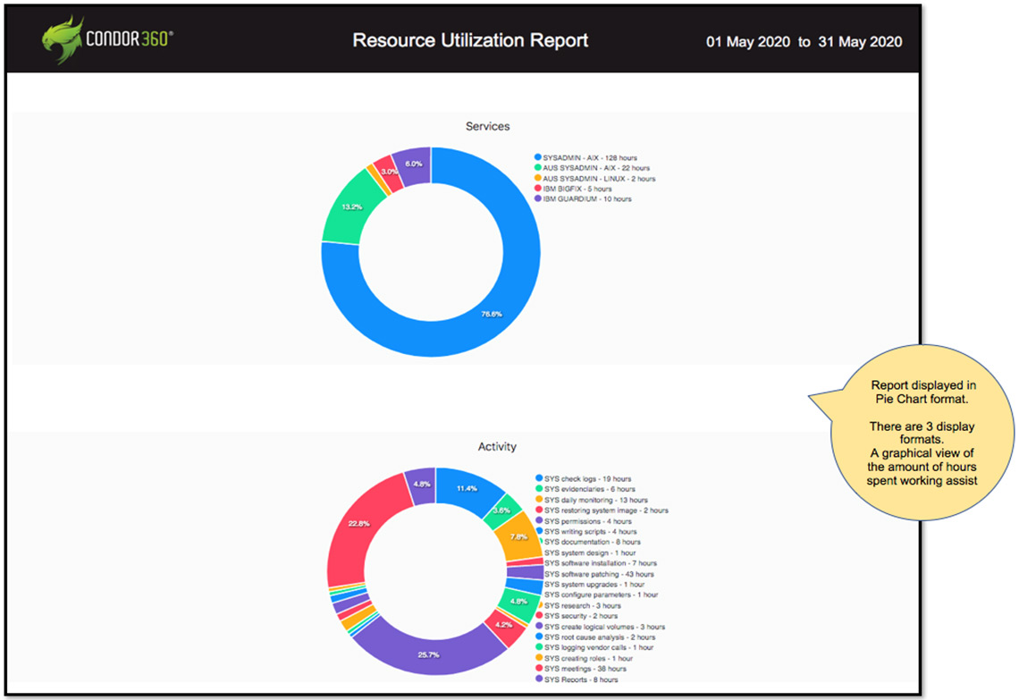The image size is (1019, 700).
Task: Click the red dot beside SYS meetings
Action: click(x=539, y=669)
